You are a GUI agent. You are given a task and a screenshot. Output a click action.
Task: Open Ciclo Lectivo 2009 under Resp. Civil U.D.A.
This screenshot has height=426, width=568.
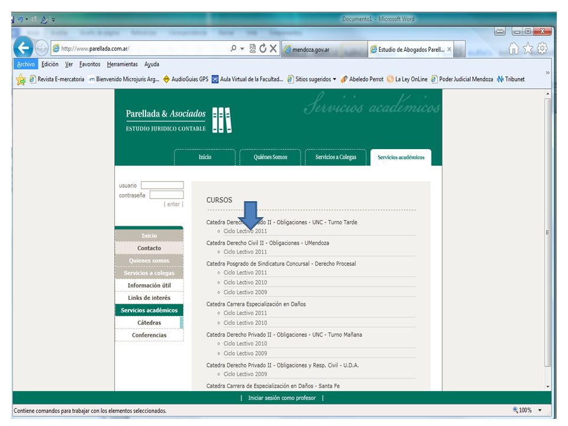click(x=245, y=374)
